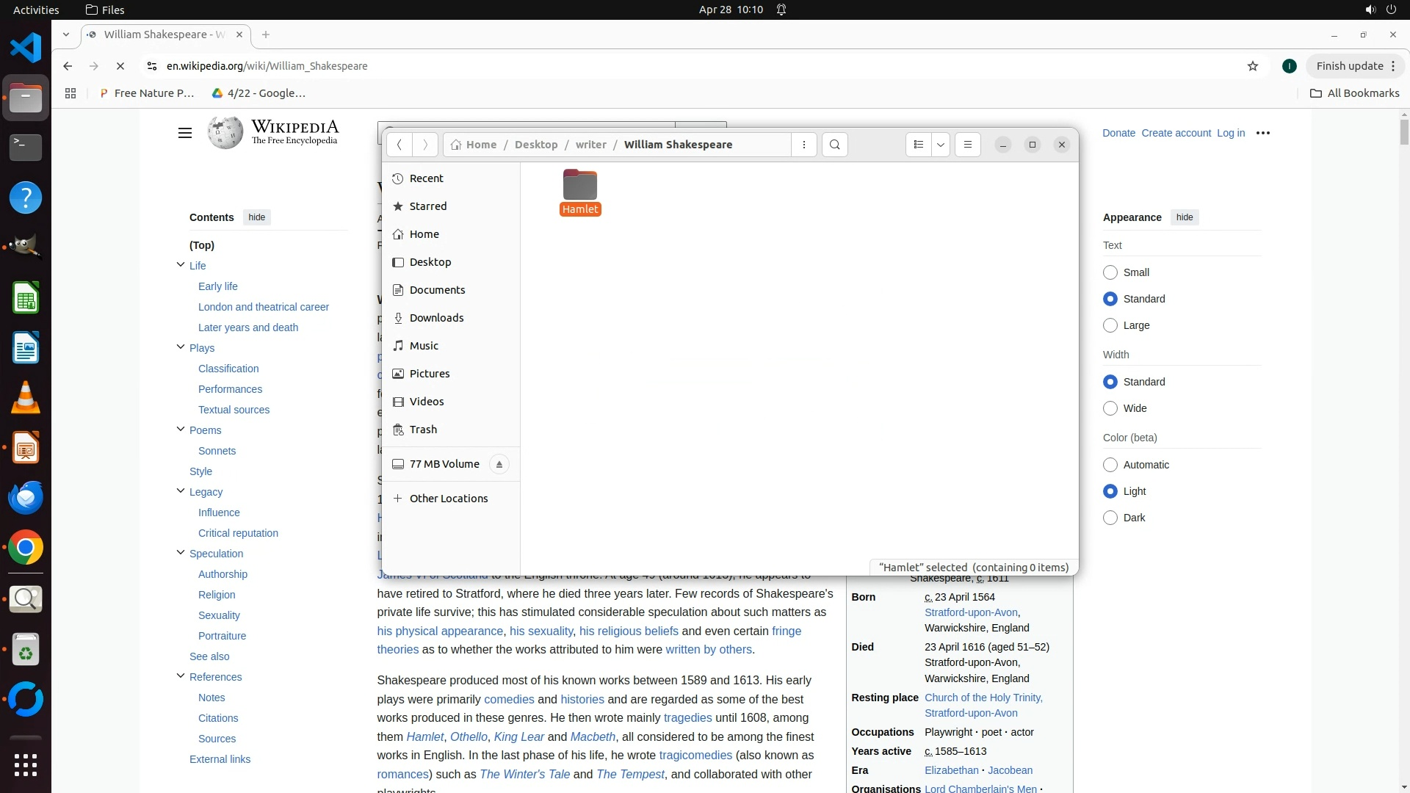The image size is (1410, 793).
Task: Bookmark this page with the star icon
Action: click(x=1252, y=66)
